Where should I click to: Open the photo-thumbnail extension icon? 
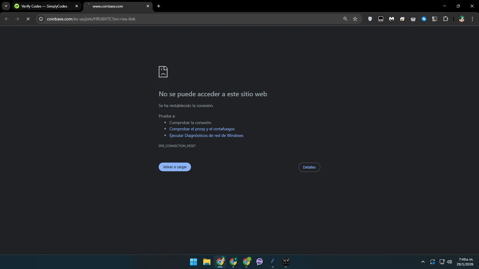[435, 19]
